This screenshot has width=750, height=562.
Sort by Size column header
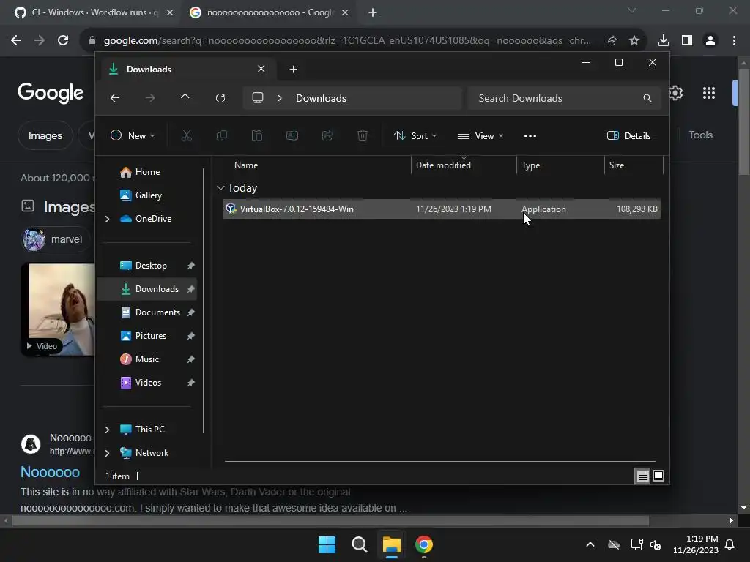[634, 165]
